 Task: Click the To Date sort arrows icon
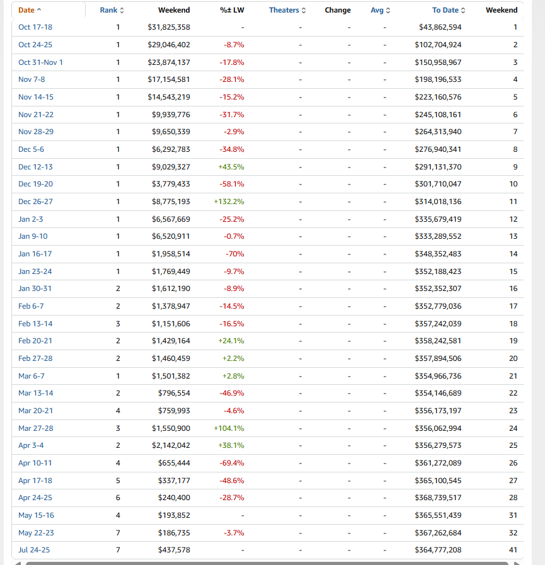pyautogui.click(x=463, y=11)
